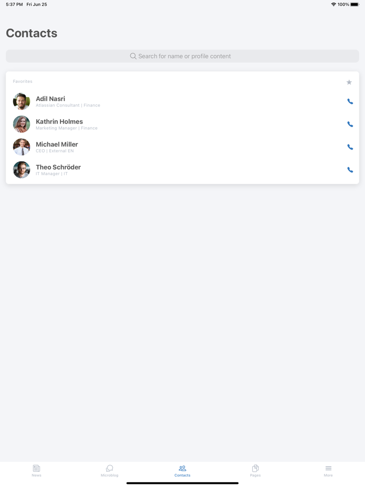
Task: Open the Pages tab
Action: click(x=256, y=470)
